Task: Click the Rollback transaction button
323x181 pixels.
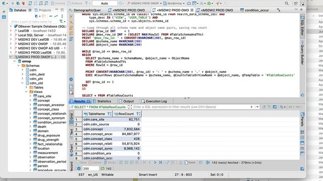Action: (x=75, y=4)
